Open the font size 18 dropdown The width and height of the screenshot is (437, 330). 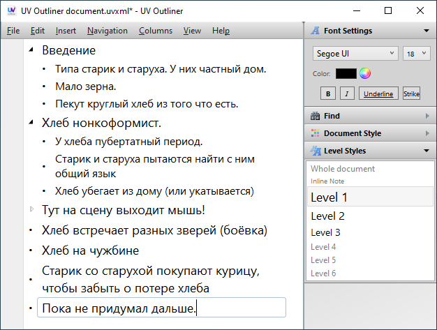click(416, 54)
